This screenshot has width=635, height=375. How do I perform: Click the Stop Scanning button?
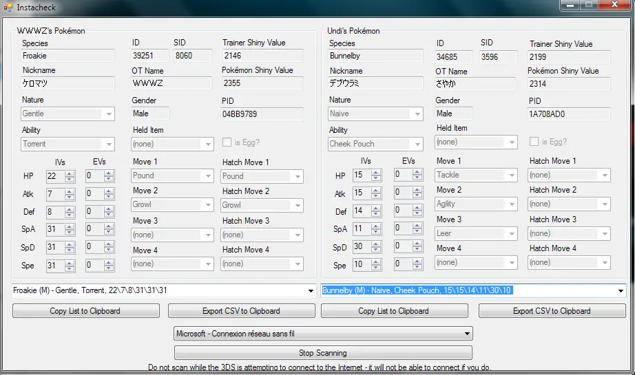point(323,353)
